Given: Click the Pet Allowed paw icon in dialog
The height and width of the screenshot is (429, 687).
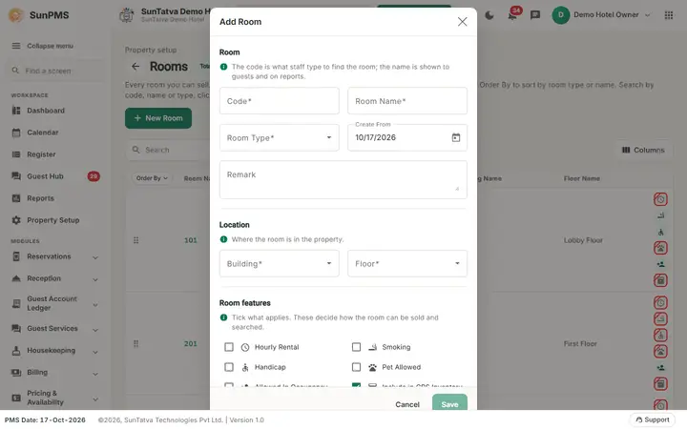Looking at the screenshot, I should coord(372,367).
